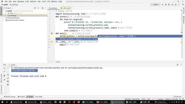Open the Chrome taskbar icon
This screenshot has height=104, width=185.
point(60,102)
